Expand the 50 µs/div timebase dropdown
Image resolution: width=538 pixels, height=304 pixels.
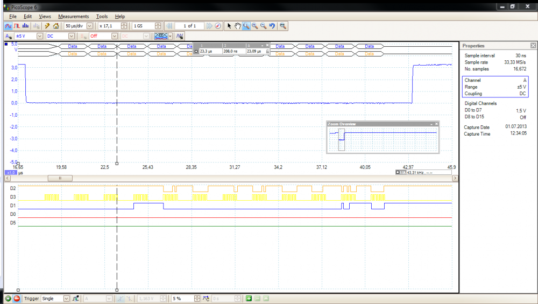click(89, 26)
